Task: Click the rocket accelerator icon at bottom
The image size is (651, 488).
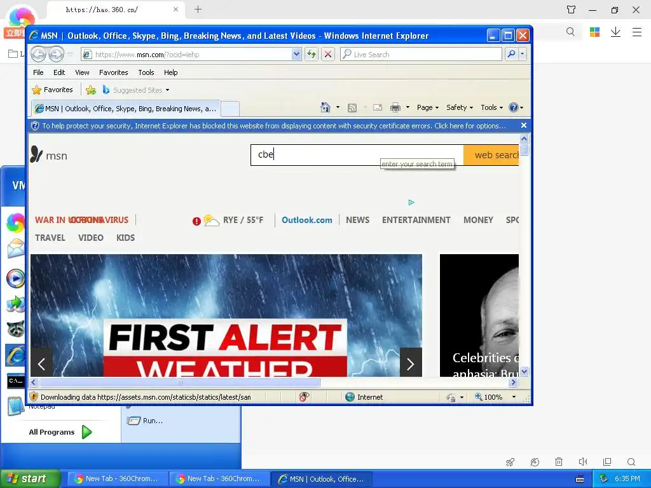Action: click(x=511, y=462)
